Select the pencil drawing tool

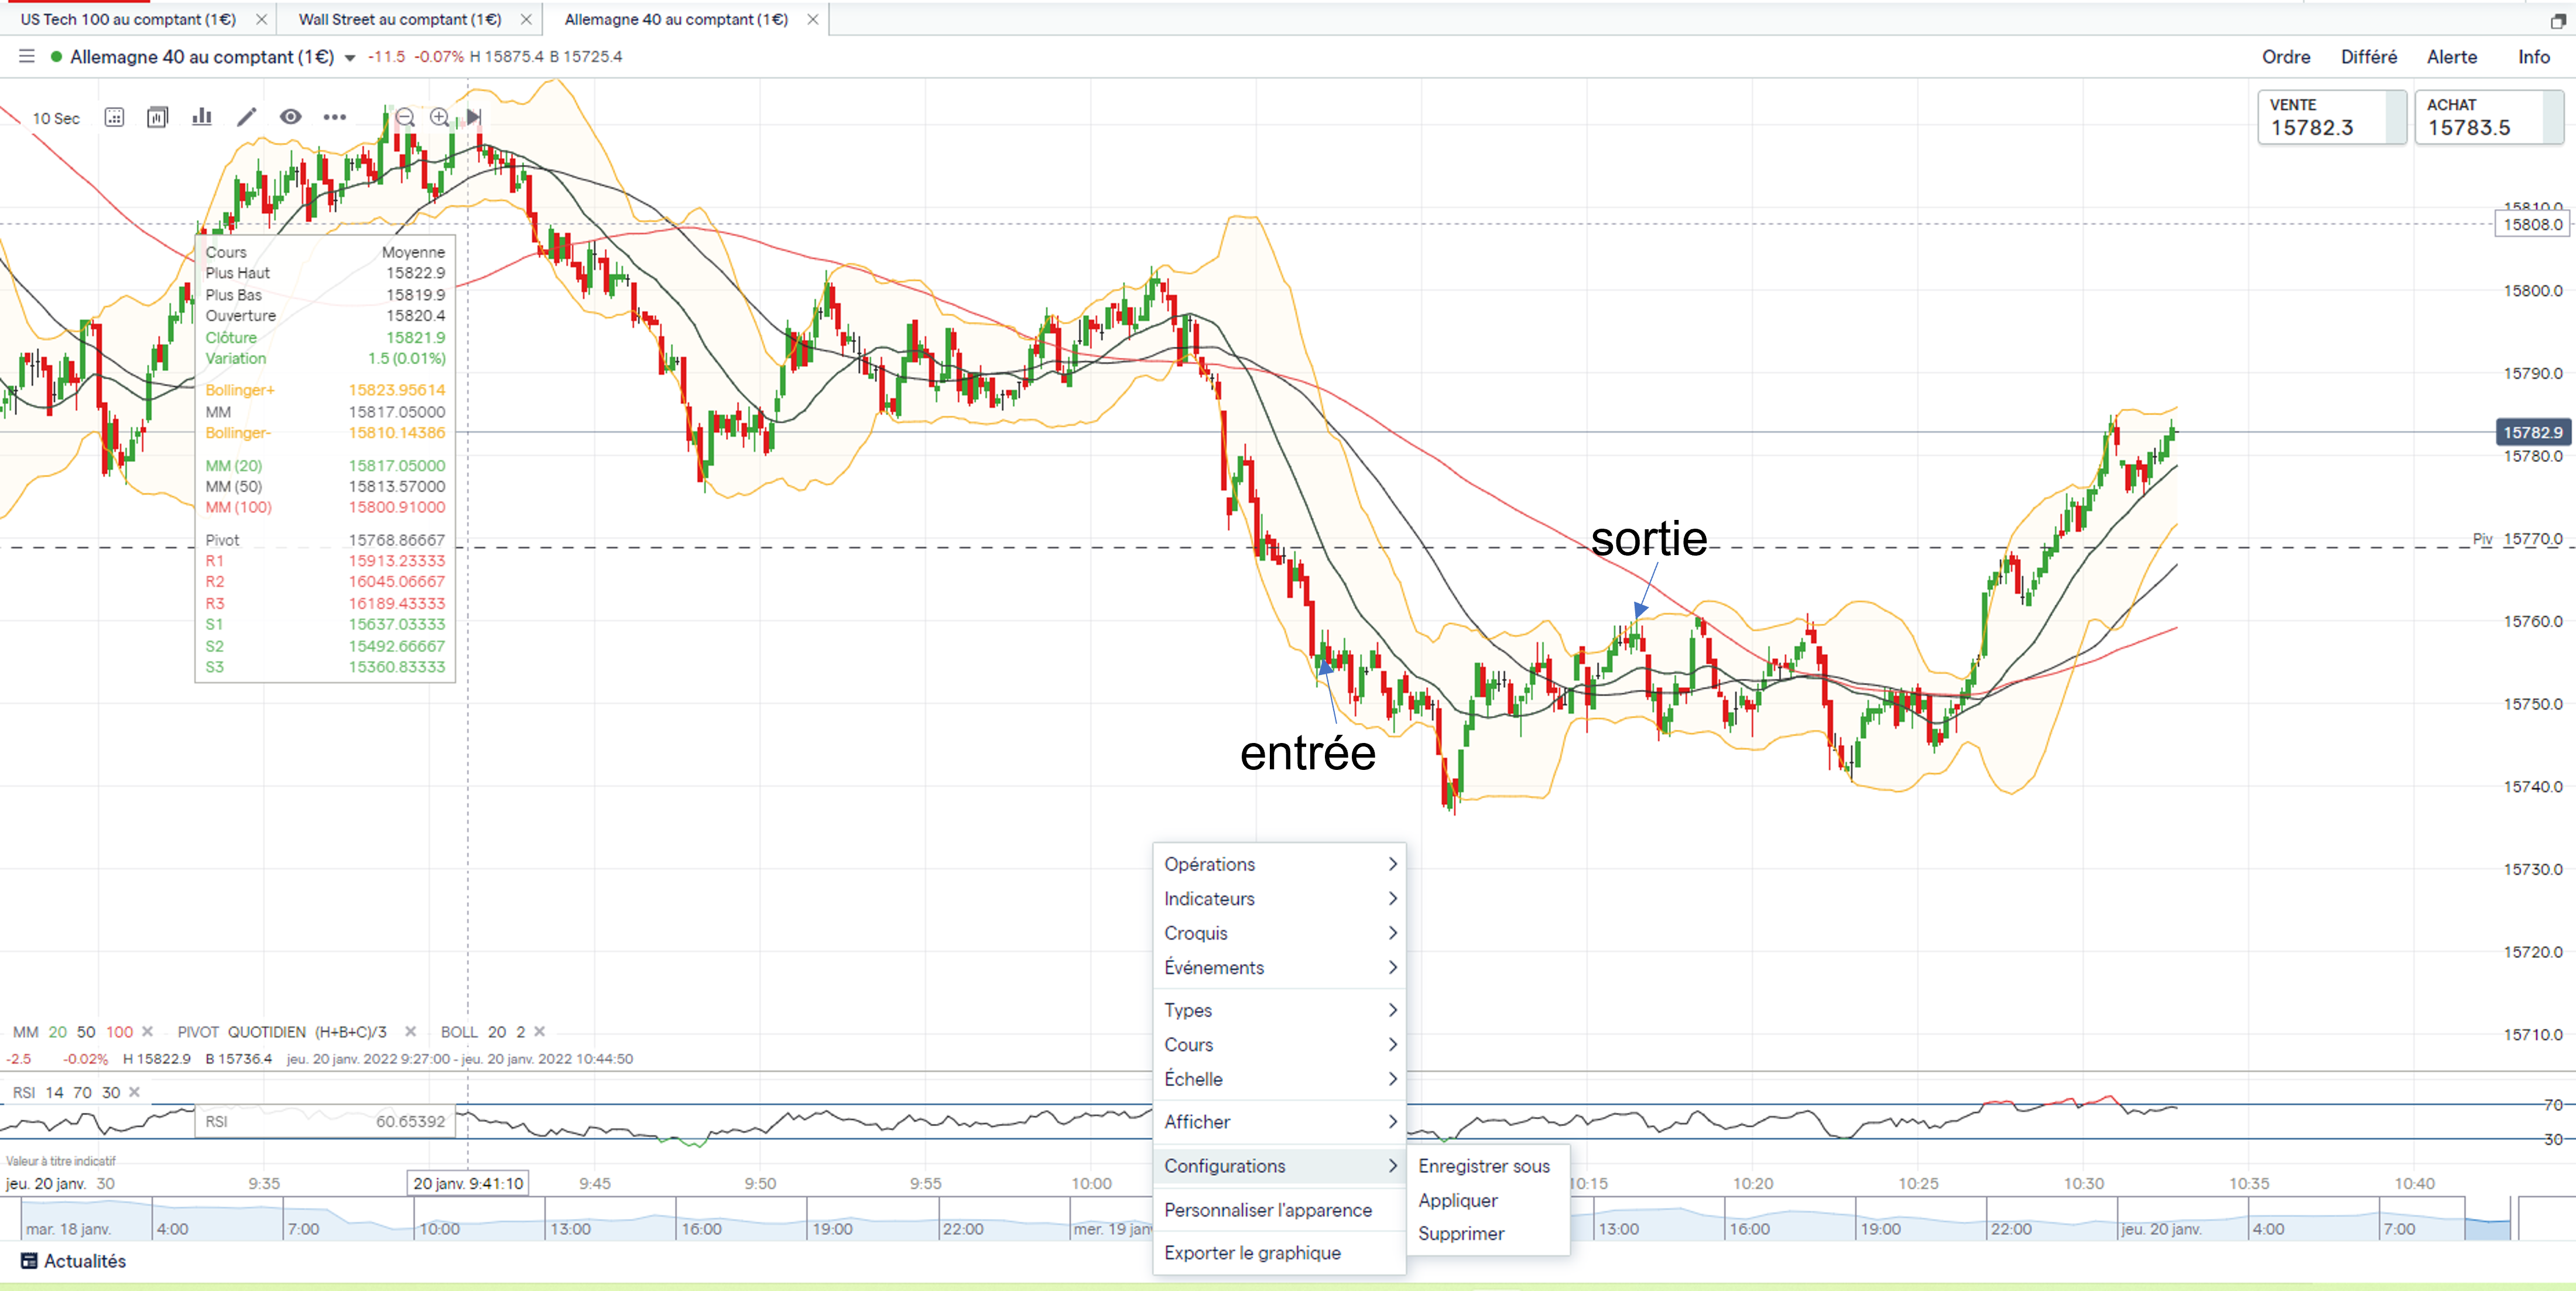coord(246,118)
